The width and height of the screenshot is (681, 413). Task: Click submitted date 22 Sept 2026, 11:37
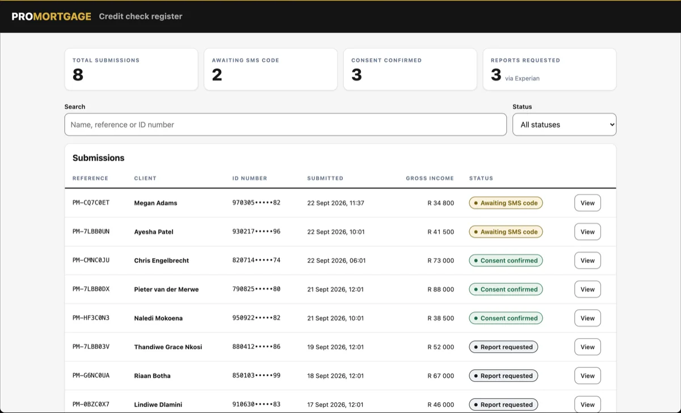point(335,203)
